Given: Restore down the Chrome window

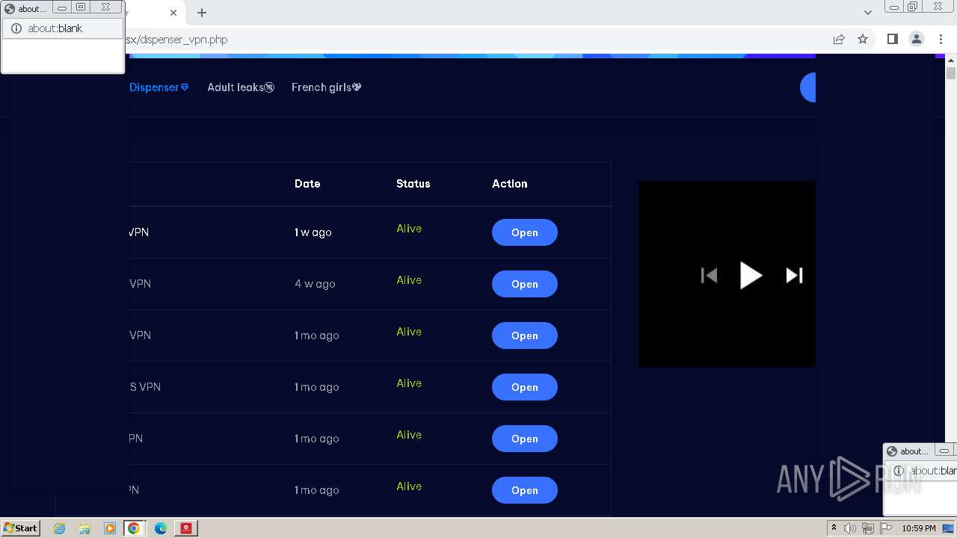Looking at the screenshot, I should click(912, 7).
